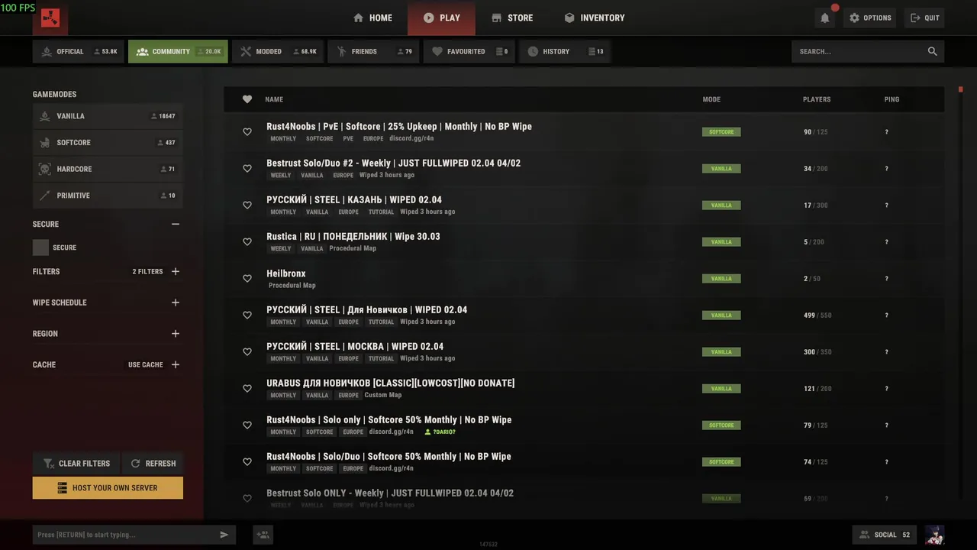Viewport: 977px width, 550px height.
Task: Favourite the РУССКИЙ STEEL КАЗАНЬ heart
Action: 247,205
